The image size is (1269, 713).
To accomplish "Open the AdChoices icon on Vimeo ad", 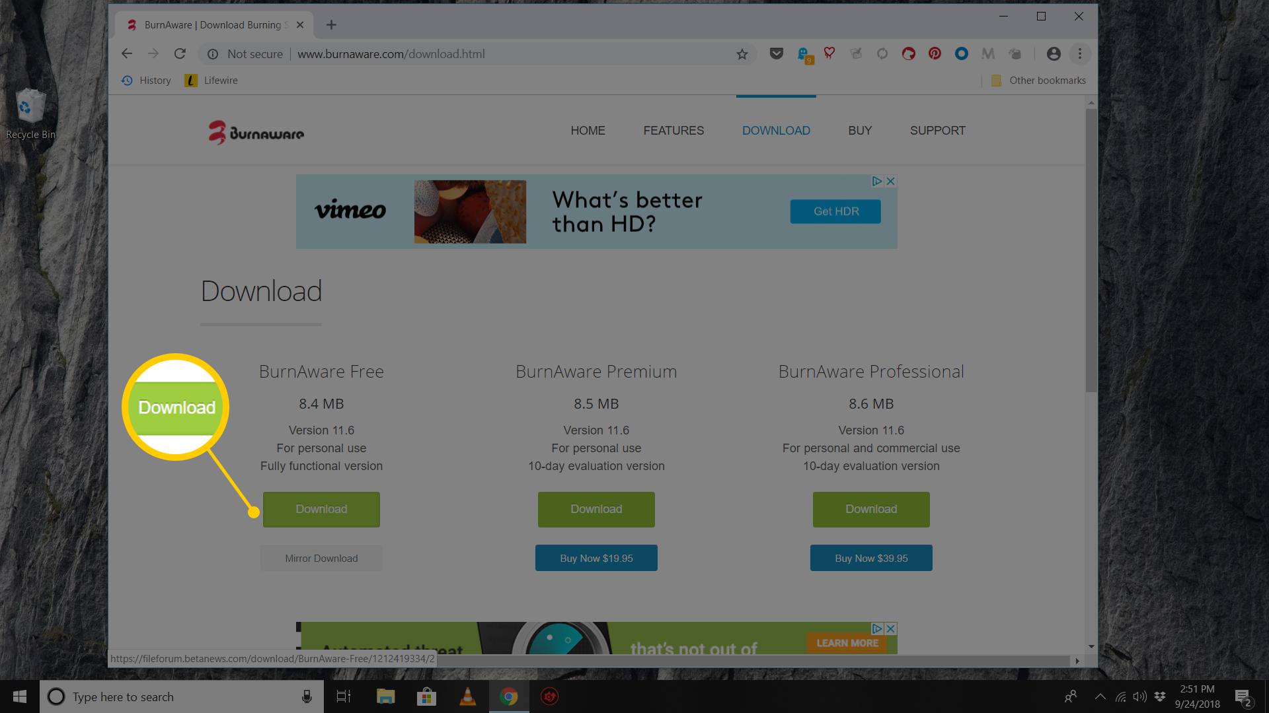I will click(x=877, y=181).
